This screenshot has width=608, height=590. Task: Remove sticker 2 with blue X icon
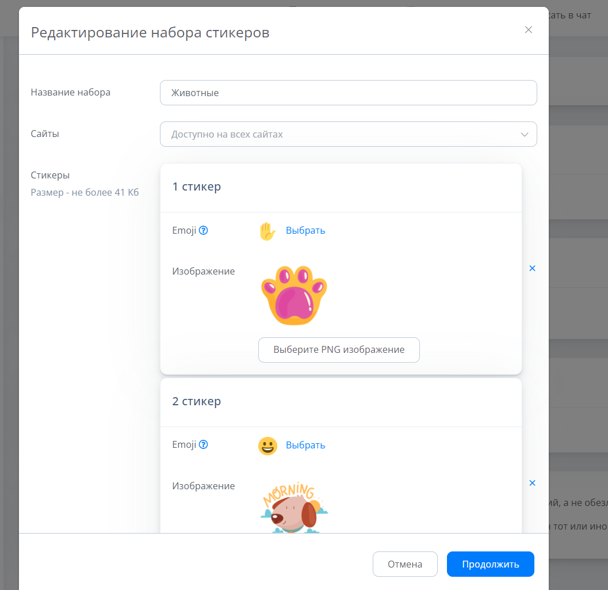point(532,483)
